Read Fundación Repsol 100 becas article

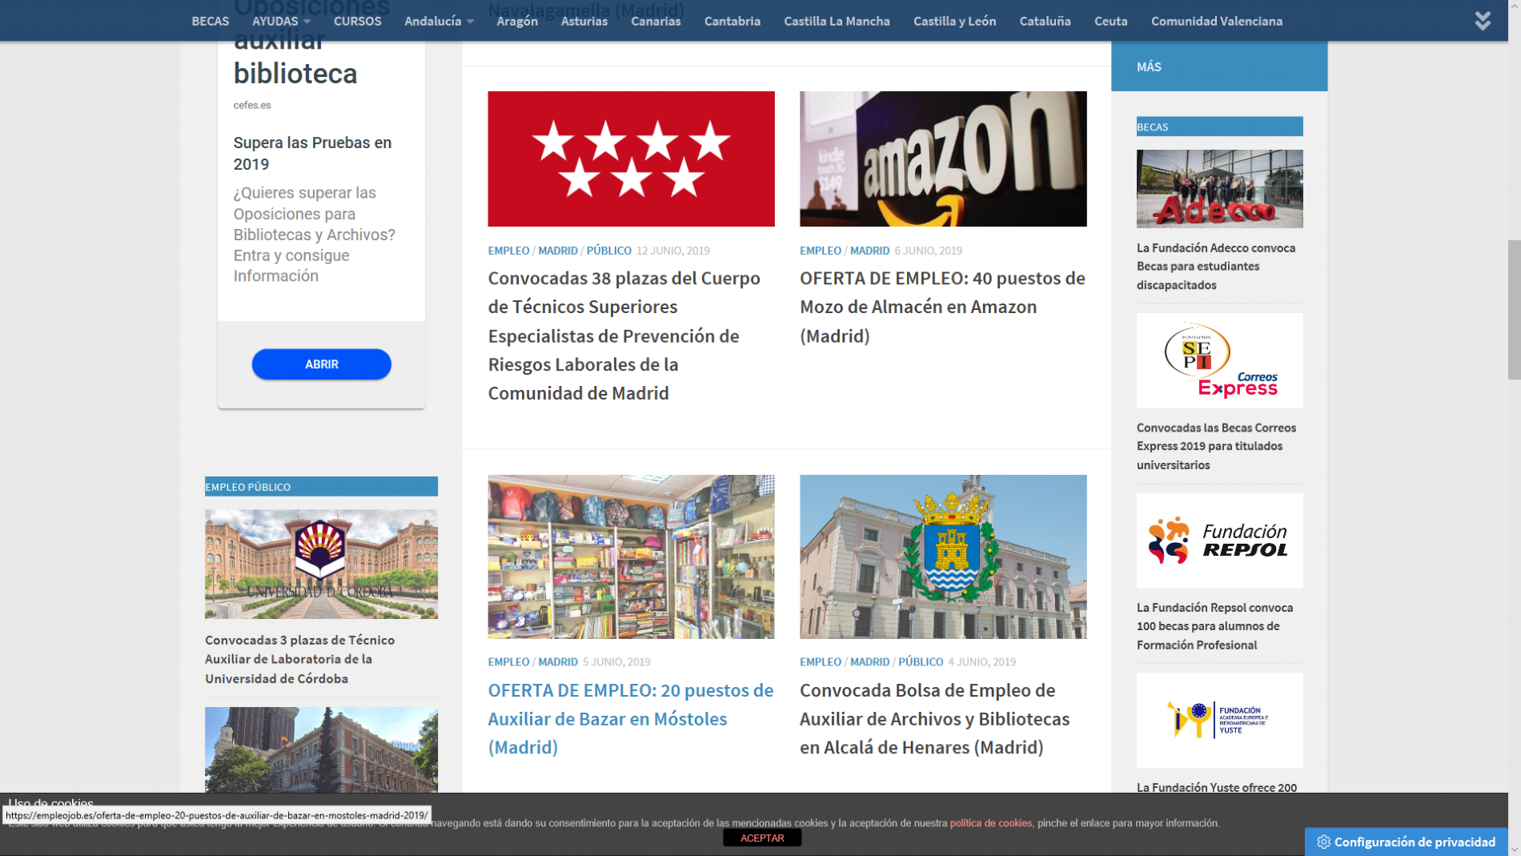(x=1214, y=626)
